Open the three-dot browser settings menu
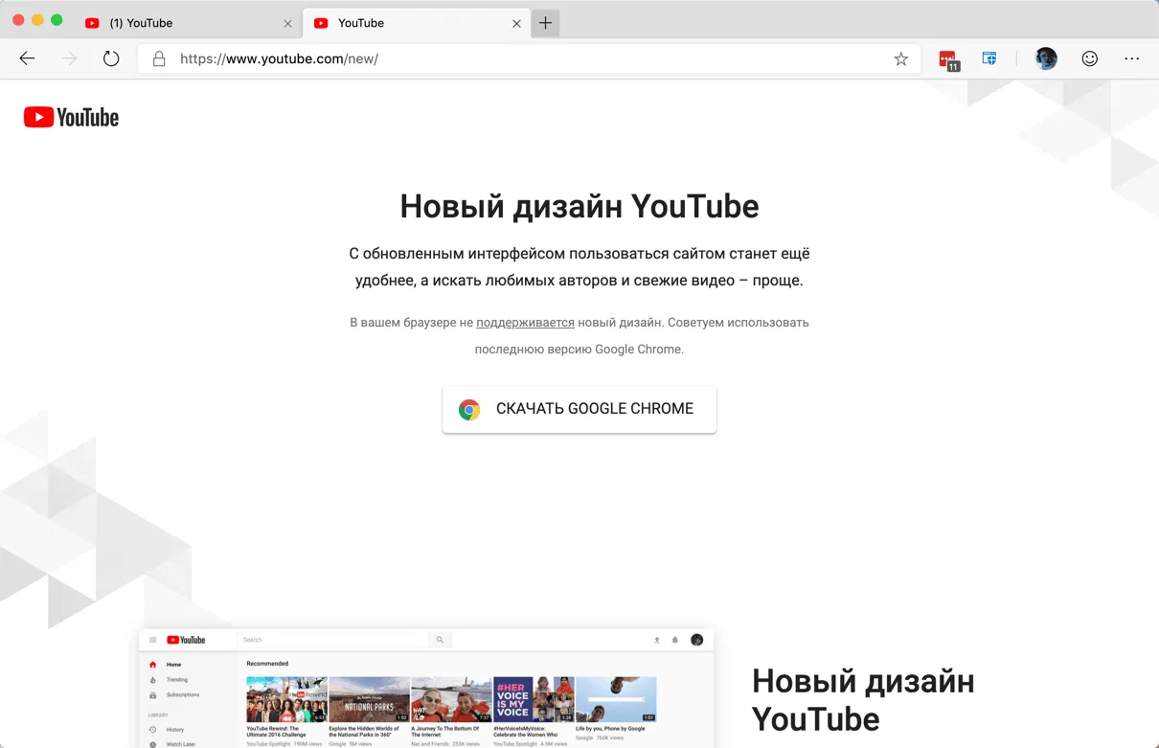This screenshot has width=1159, height=748. (x=1132, y=58)
